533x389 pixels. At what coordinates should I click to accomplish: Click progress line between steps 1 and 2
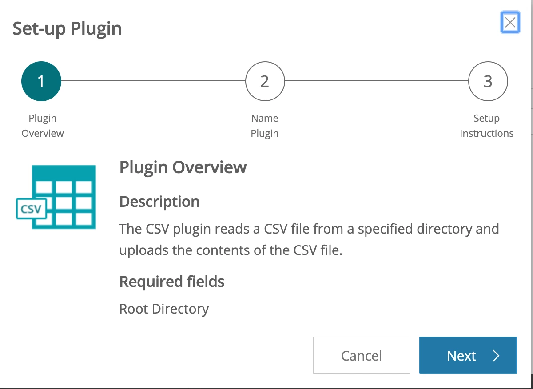(x=153, y=81)
